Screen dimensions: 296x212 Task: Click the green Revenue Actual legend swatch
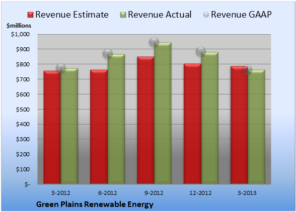(x=123, y=15)
